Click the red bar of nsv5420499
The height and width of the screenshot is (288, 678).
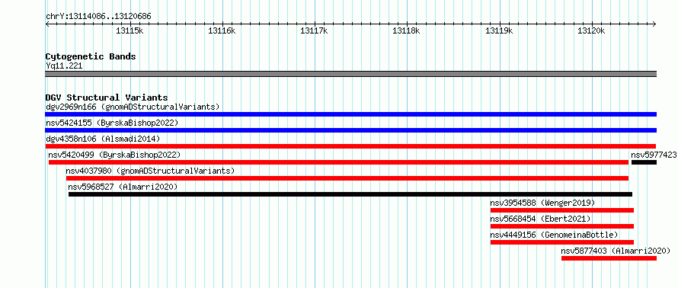coord(338,162)
